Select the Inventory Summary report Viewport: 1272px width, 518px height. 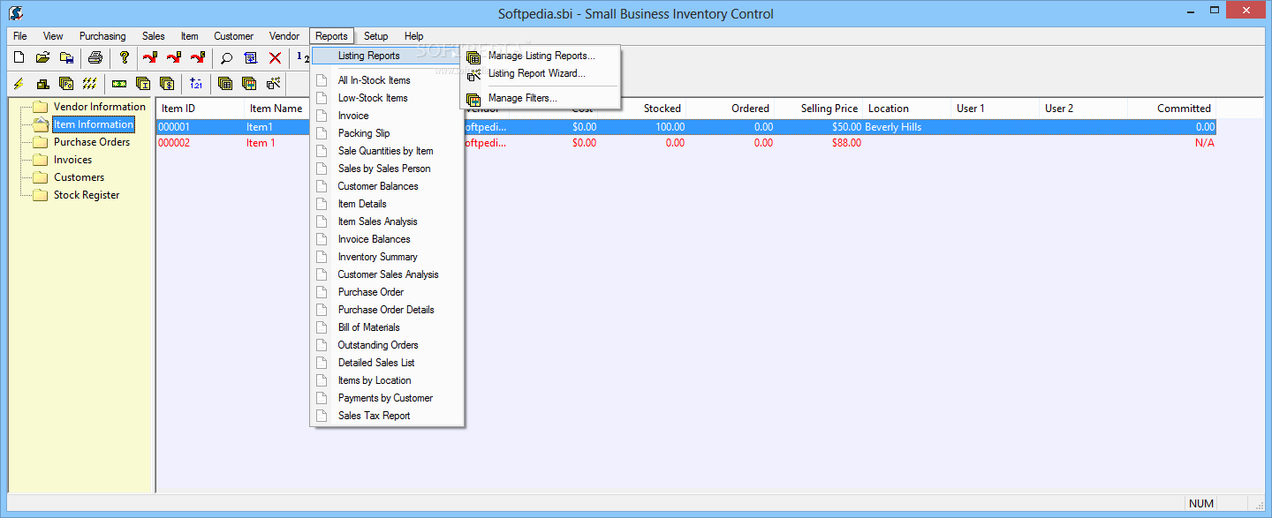tap(387, 257)
